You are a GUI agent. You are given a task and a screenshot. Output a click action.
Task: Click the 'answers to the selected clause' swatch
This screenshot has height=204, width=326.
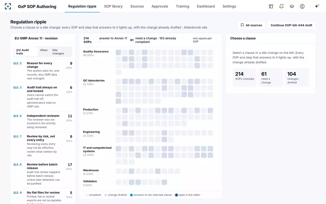(x=131, y=195)
